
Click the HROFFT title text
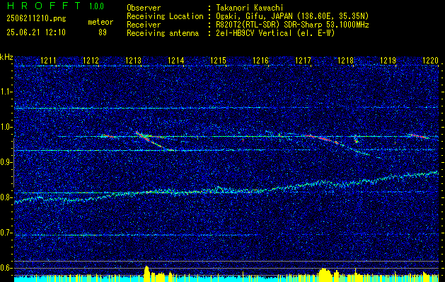pyautogui.click(x=45, y=6)
